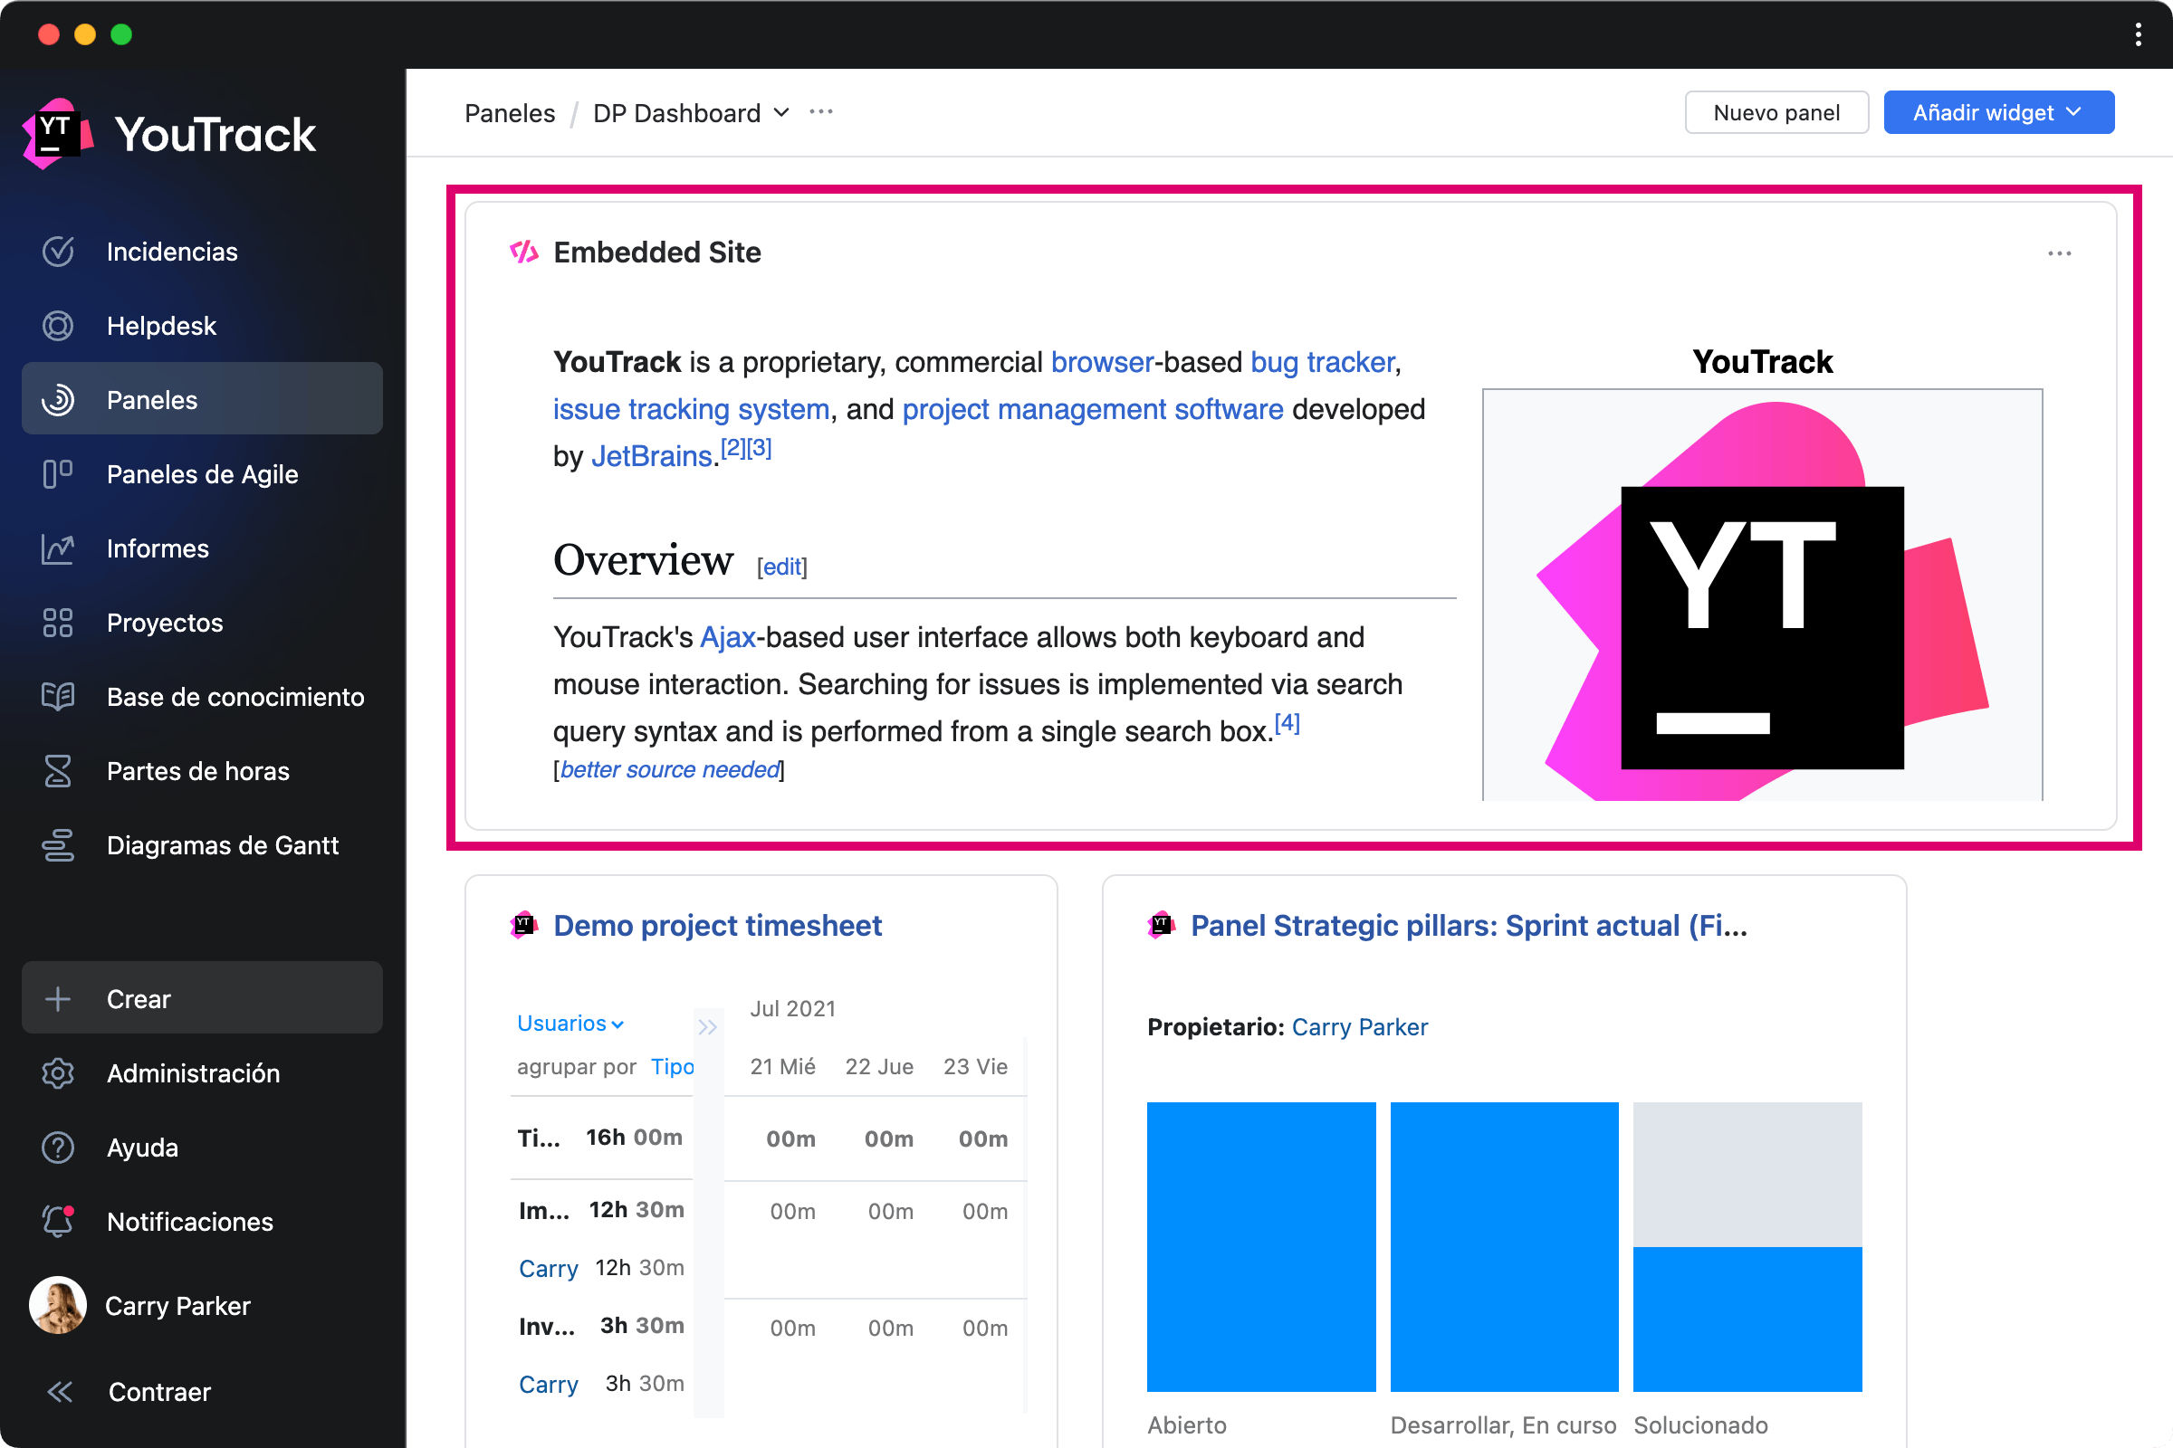The height and width of the screenshot is (1448, 2173).
Task: Open Embedded Site widget options menu
Action: tap(2058, 253)
